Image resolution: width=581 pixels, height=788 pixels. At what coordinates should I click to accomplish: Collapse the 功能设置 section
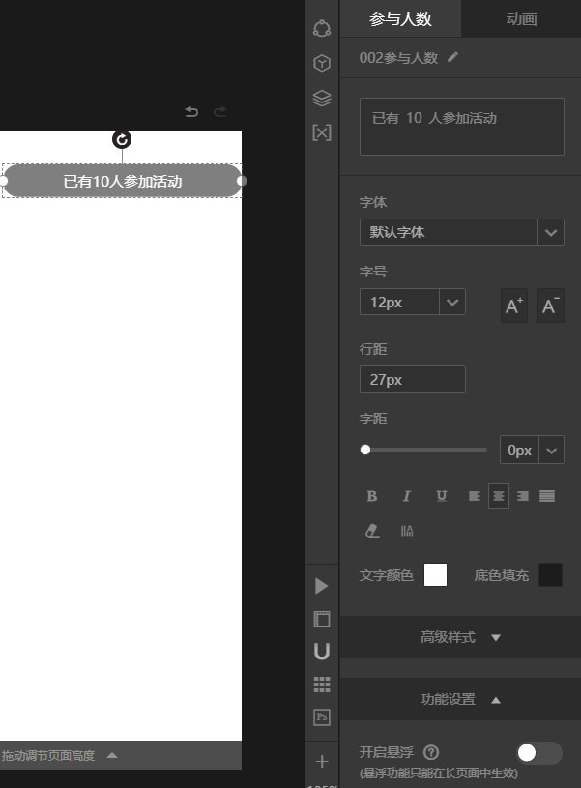[460, 699]
